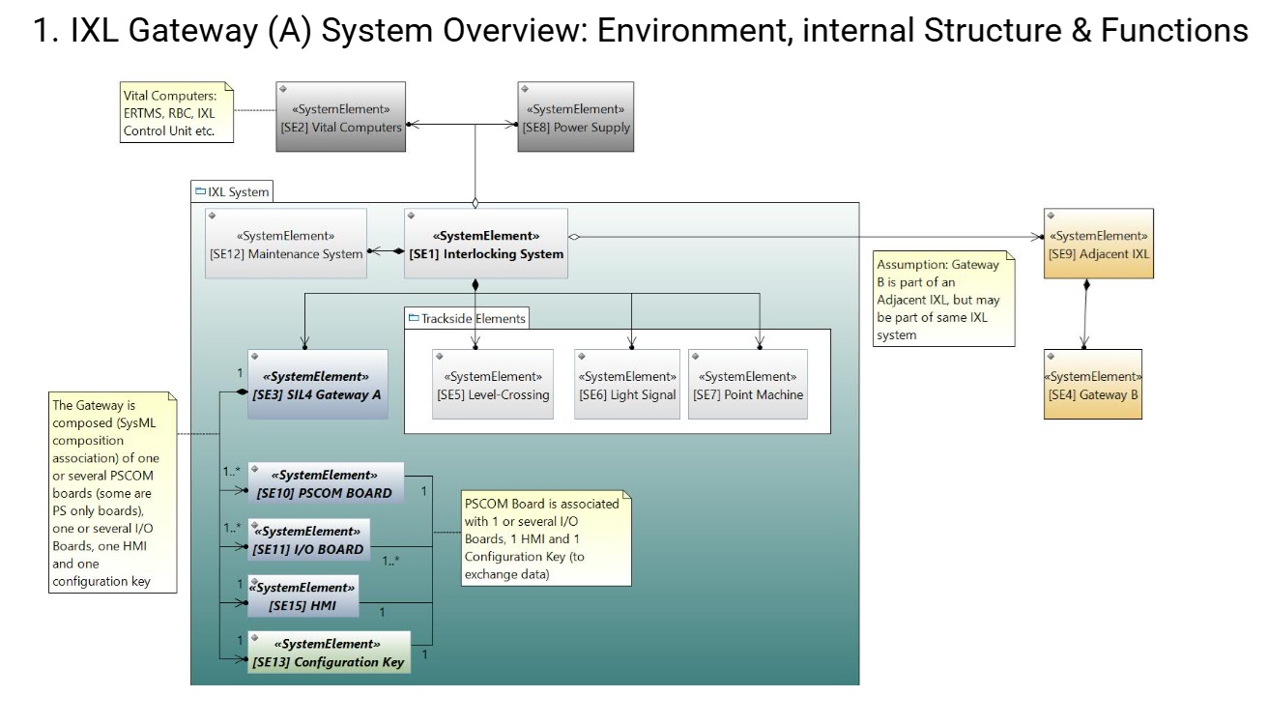Click the corner icon in Maintenance System block

pyautogui.click(x=213, y=216)
